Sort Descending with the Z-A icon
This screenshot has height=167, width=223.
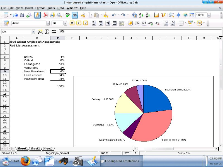point(148,15)
